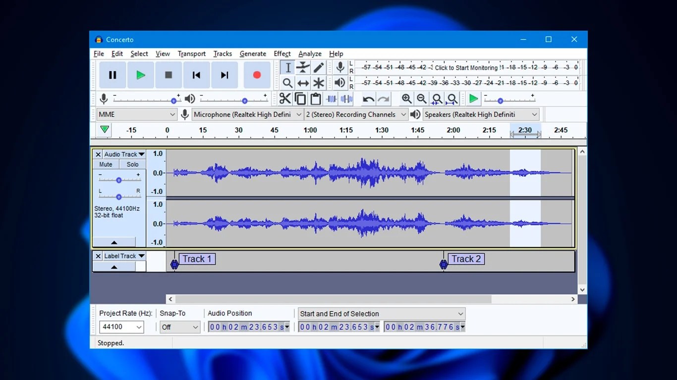
Task: Open the Effect menu
Action: coord(282,53)
